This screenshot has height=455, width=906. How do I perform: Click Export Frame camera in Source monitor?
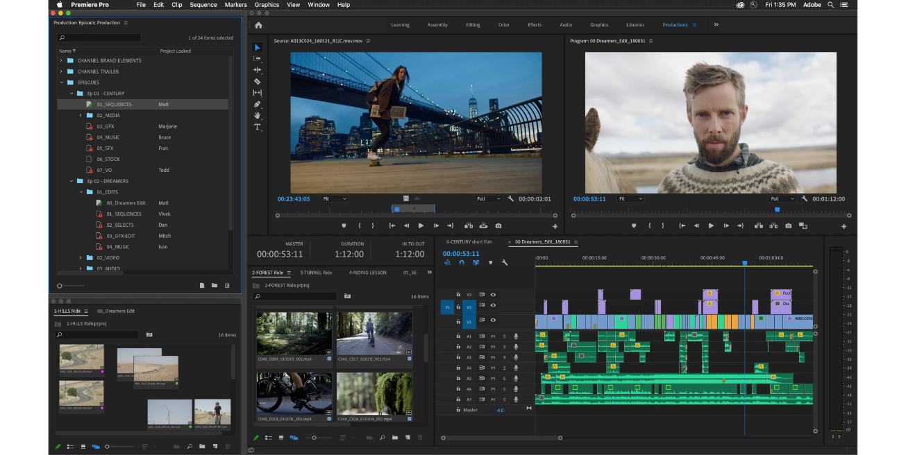(x=498, y=225)
